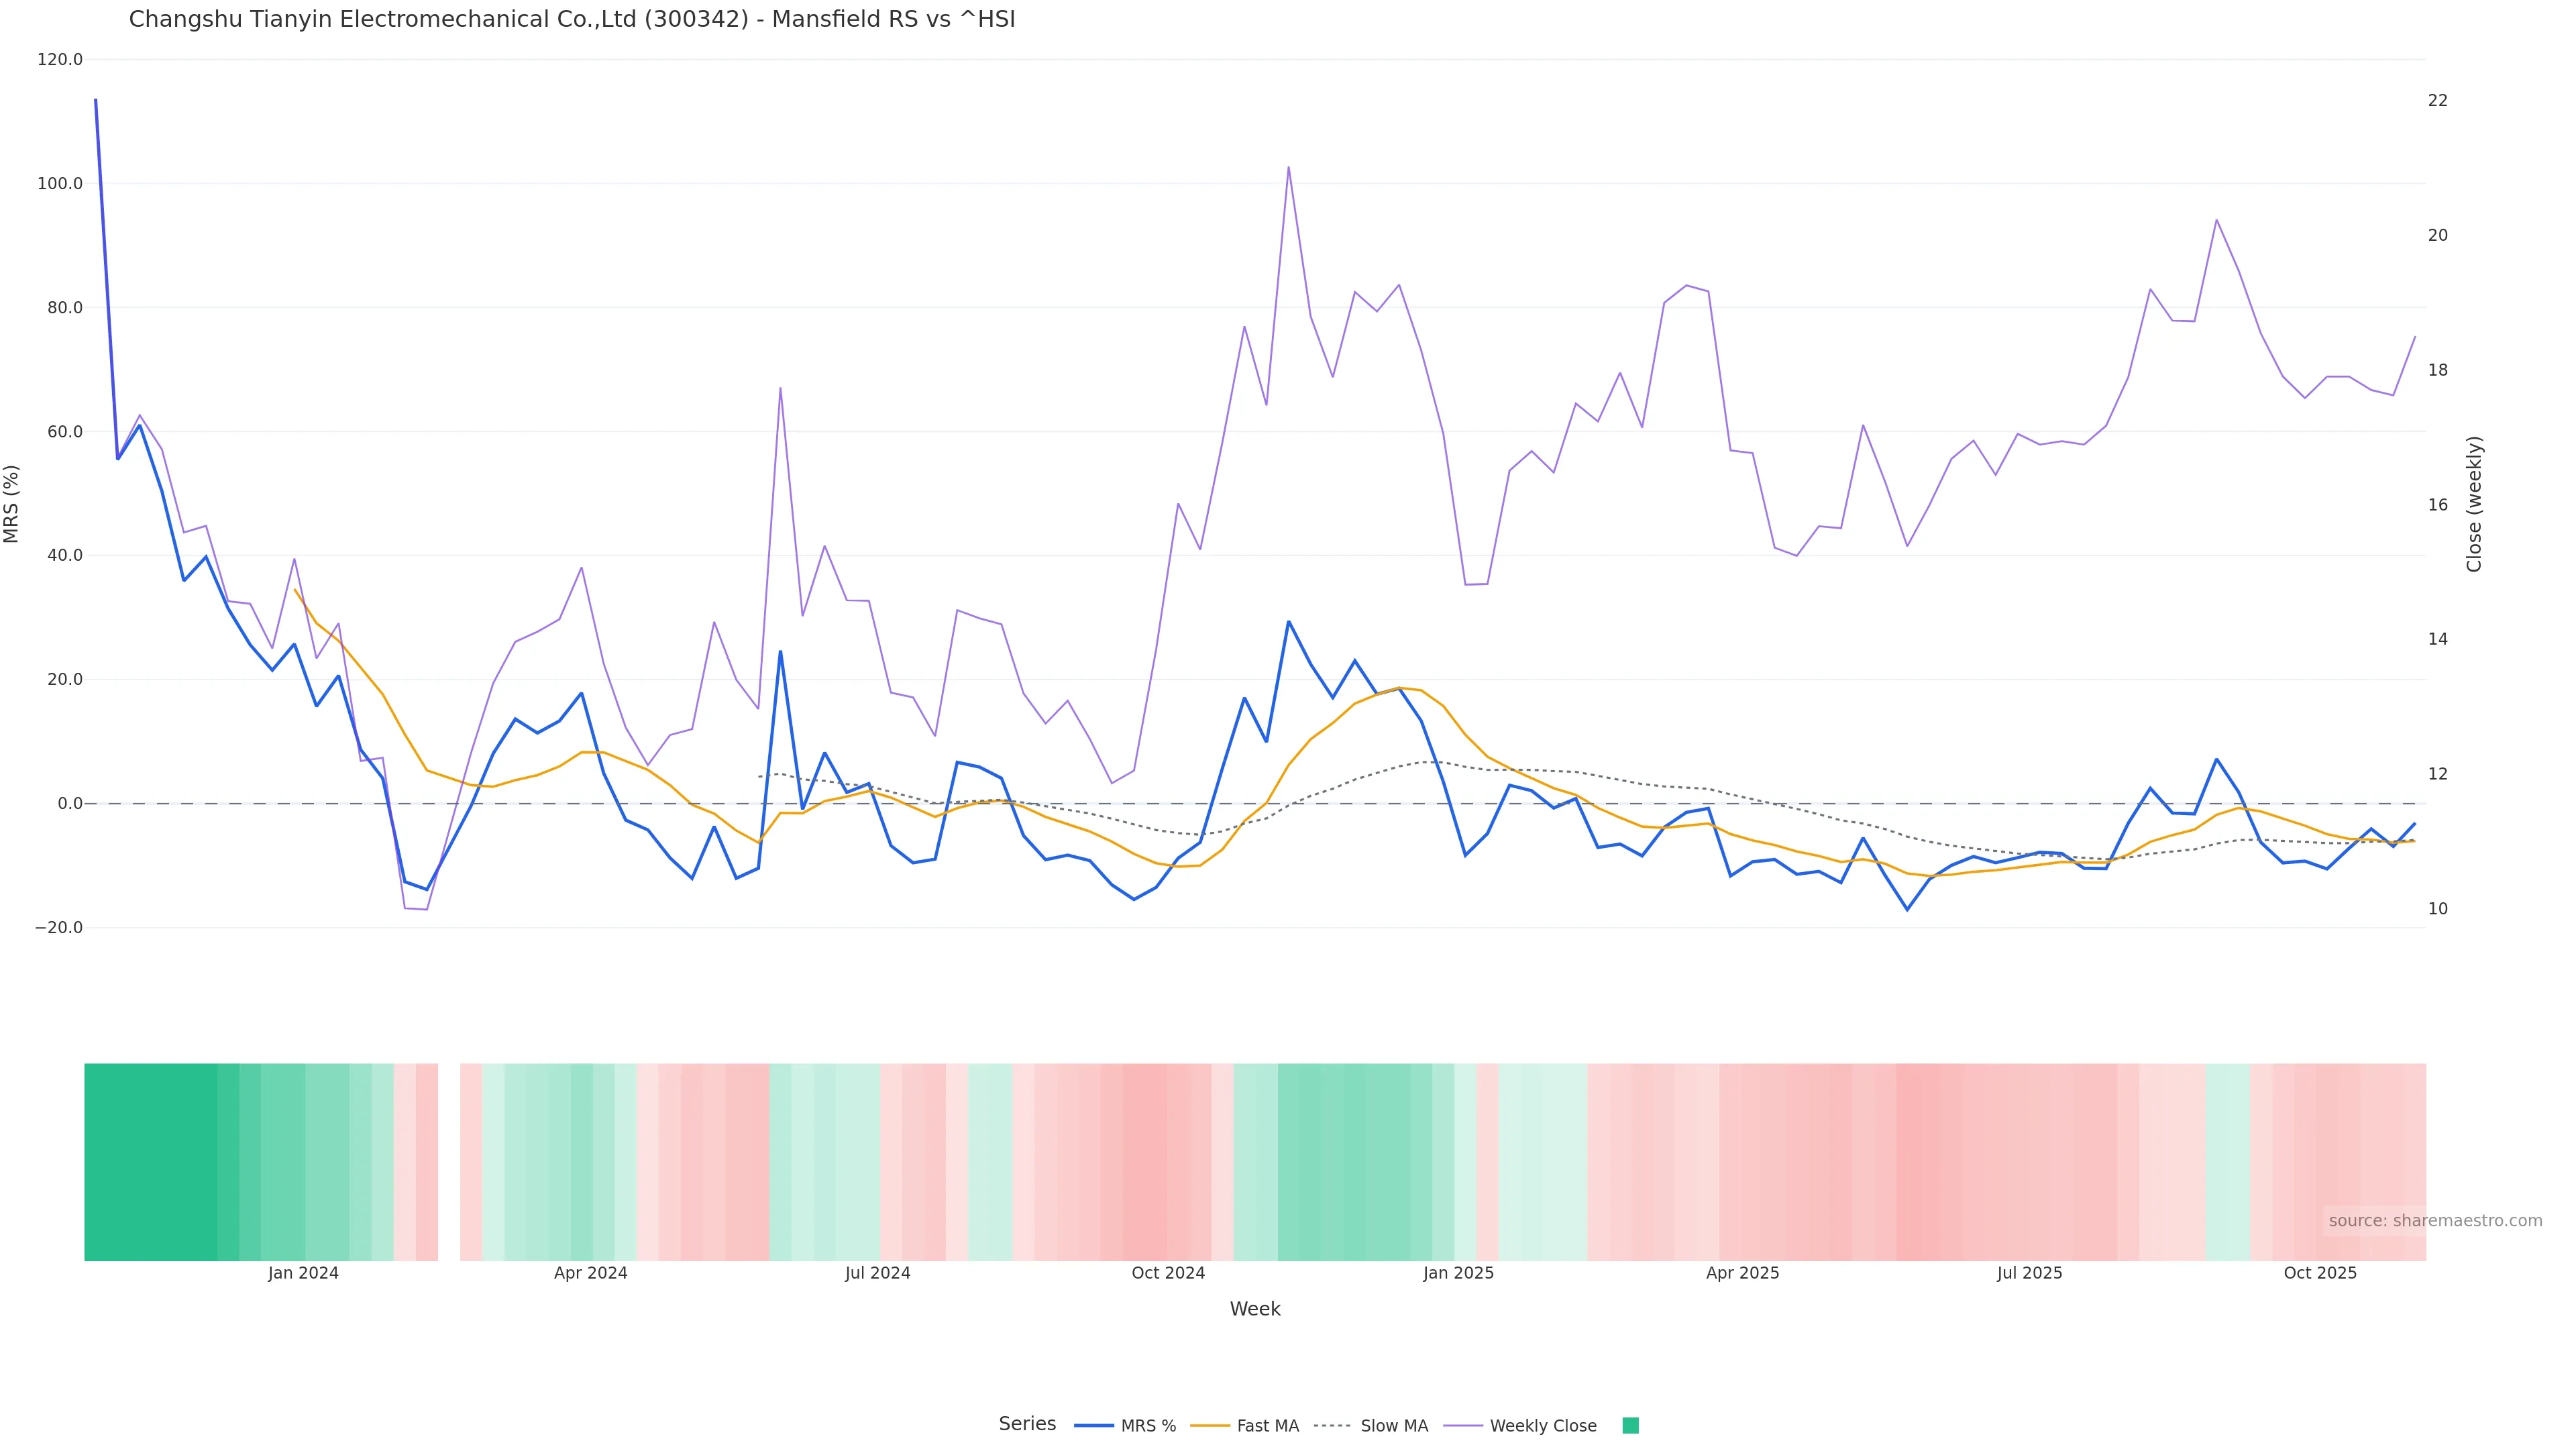
Task: Click the green square legend swatch
Action: click(1630, 1426)
